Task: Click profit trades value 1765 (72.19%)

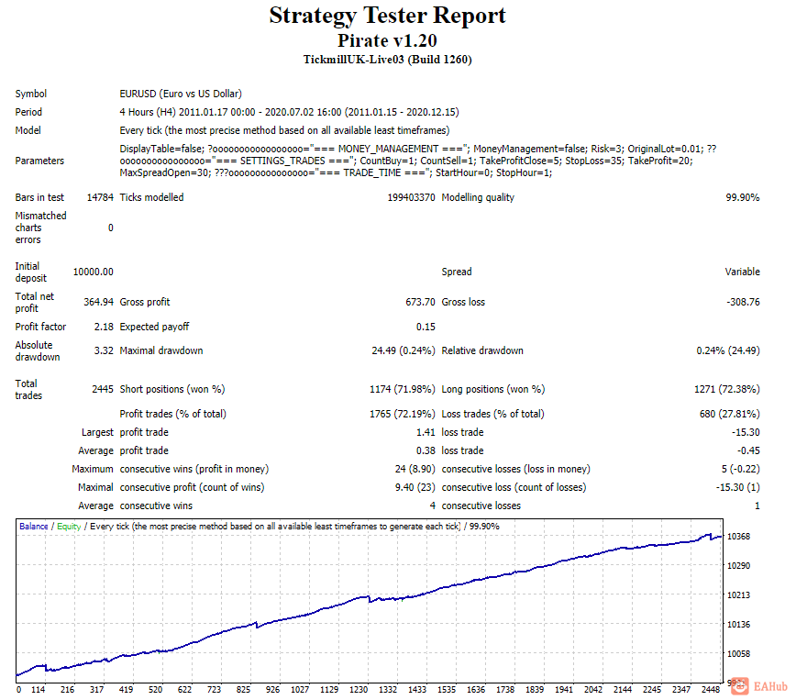Action: 402,414
